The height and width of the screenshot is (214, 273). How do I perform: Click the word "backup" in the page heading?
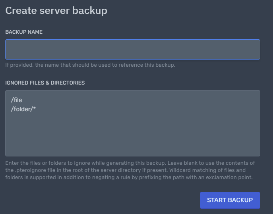[90, 11]
